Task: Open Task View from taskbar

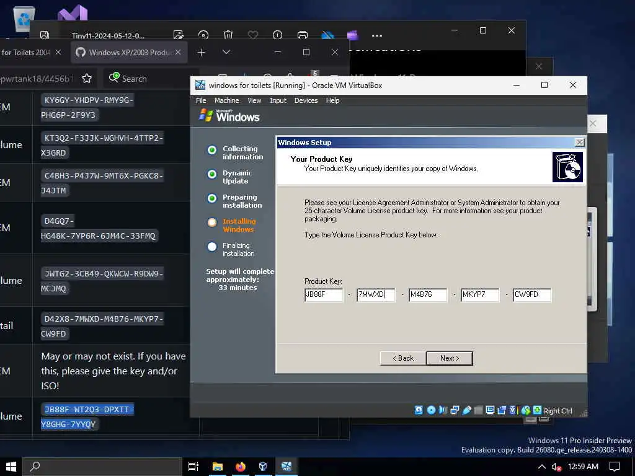Action: 193,467
